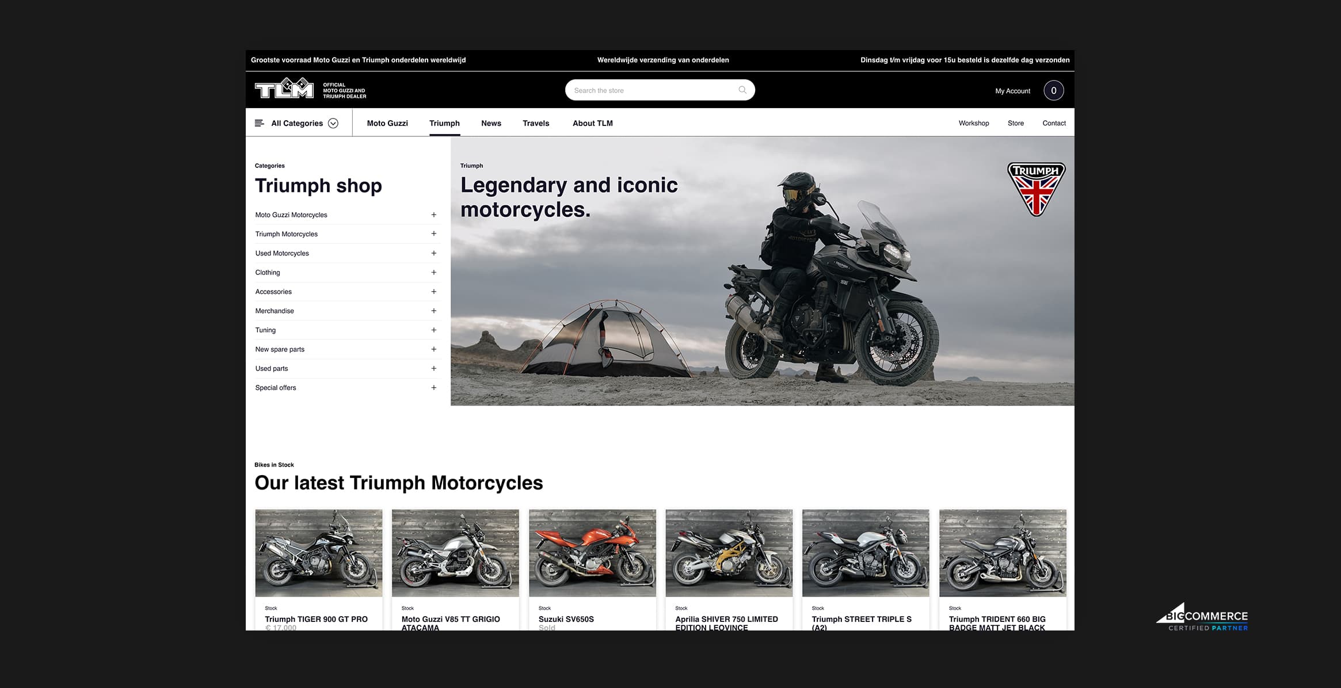
Task: Click the TLM logo in header
Action: coord(284,89)
